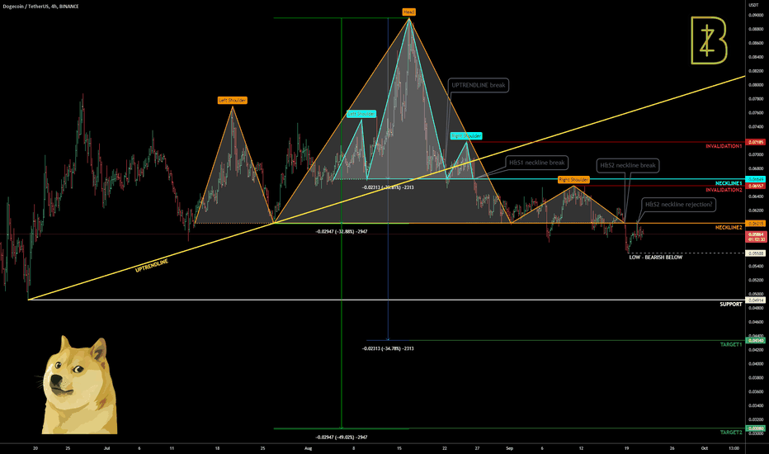This screenshot has height=454, width=769.
Task: Click the 0.04000 price axis value
Action: click(756, 364)
